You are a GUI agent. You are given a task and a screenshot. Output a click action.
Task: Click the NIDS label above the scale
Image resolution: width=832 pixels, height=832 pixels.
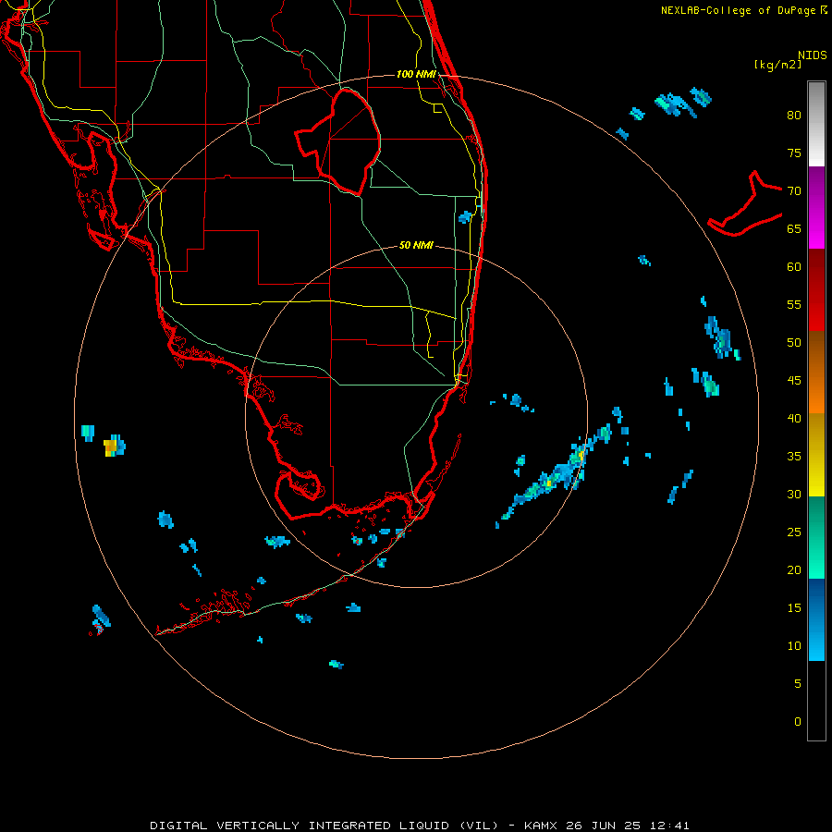[812, 55]
